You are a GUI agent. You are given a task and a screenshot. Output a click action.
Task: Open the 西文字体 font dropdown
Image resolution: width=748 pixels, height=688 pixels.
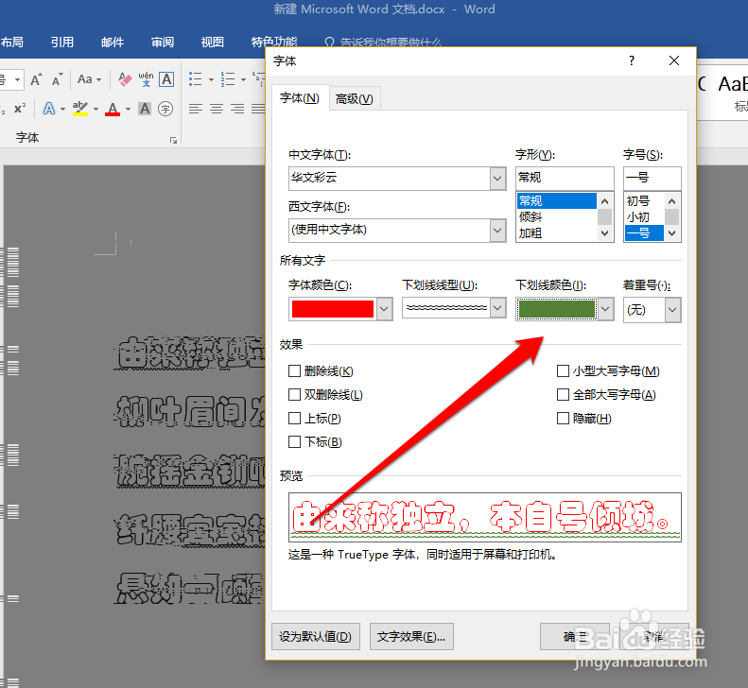pos(497,231)
